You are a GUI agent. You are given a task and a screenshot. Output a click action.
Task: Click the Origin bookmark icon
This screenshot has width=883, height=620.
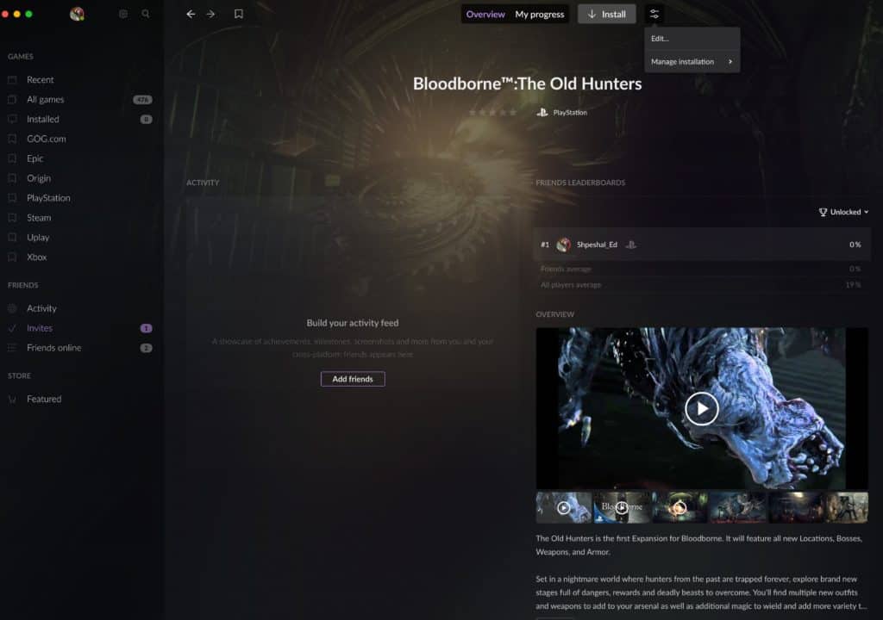(12, 178)
